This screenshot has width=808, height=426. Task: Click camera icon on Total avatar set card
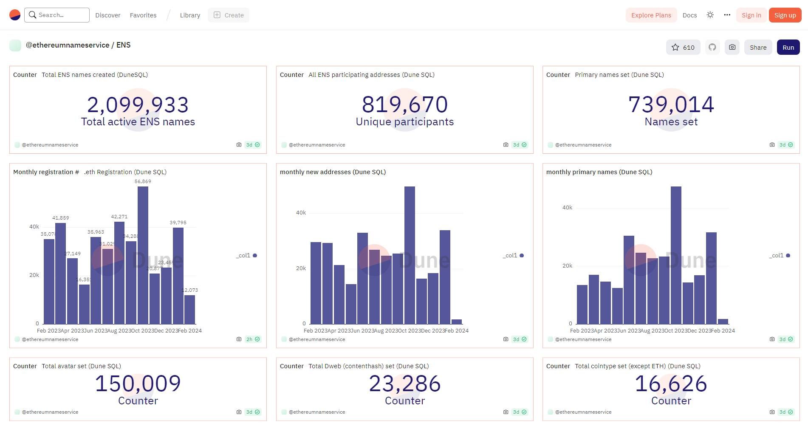(239, 412)
